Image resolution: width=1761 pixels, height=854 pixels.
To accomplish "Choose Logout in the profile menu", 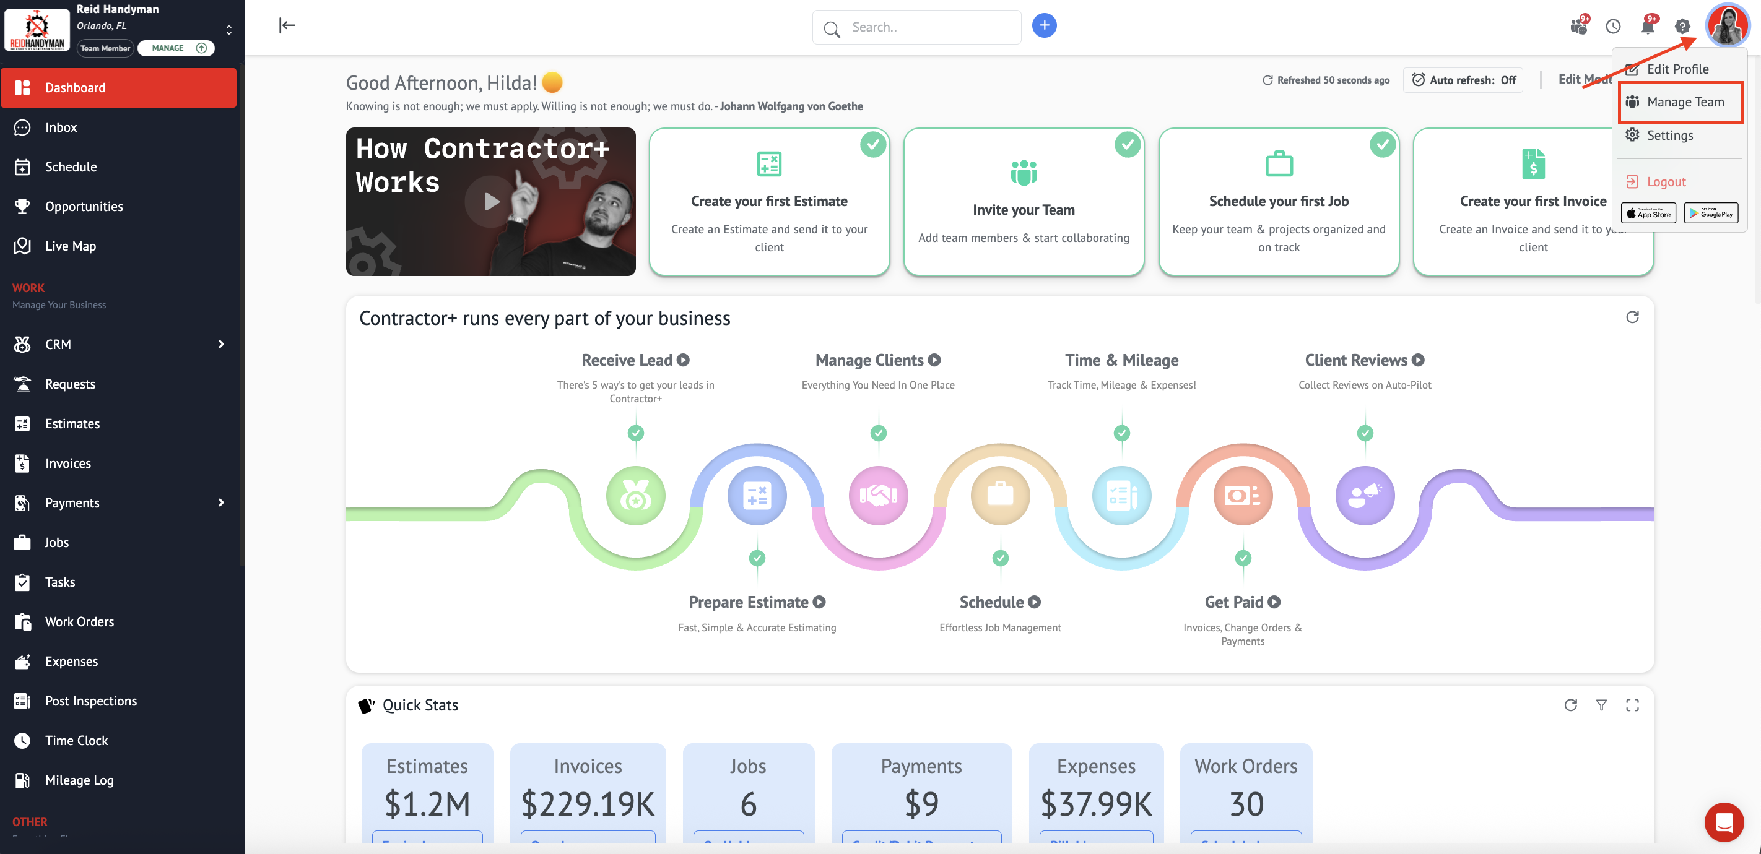I will [x=1665, y=182].
